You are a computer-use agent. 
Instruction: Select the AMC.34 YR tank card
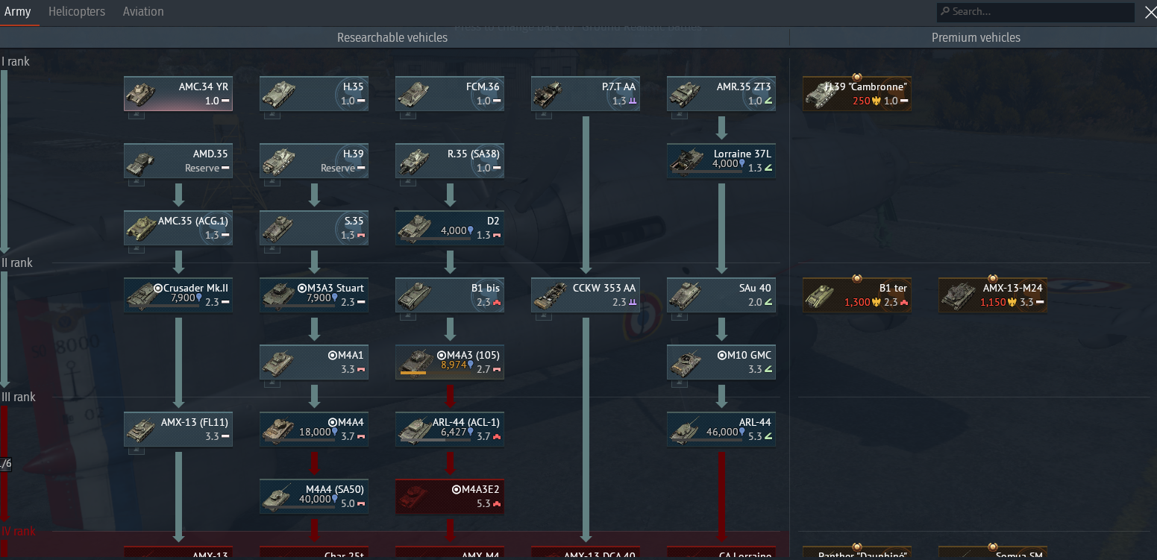tap(178, 94)
